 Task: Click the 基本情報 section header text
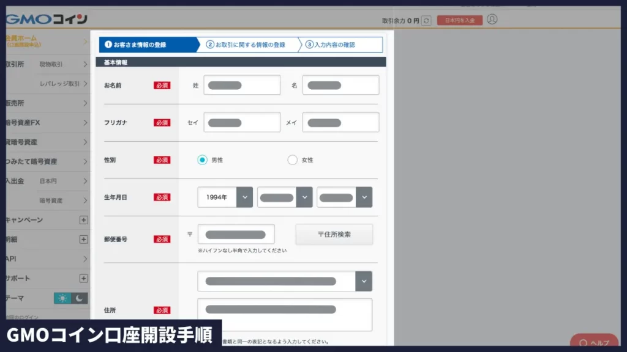click(x=116, y=62)
